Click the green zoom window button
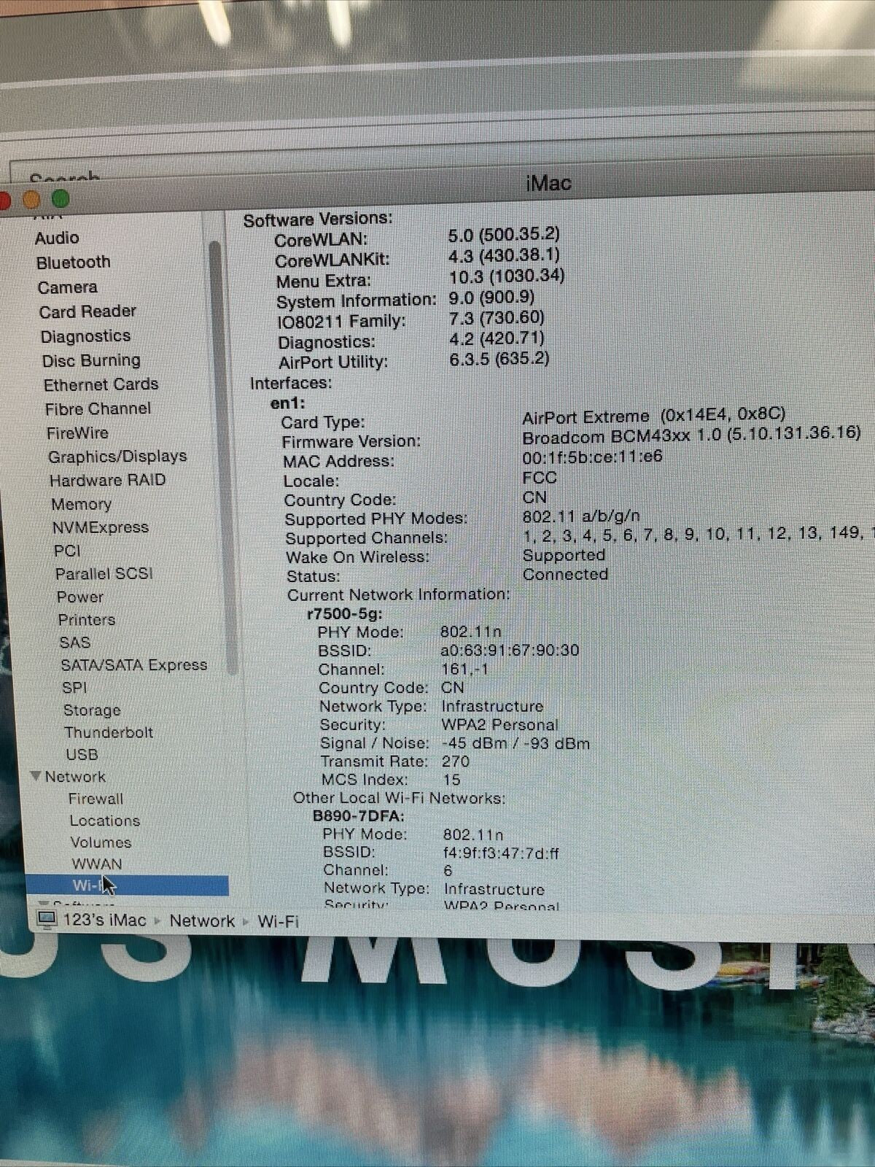Viewport: 875px width, 1167px height. (x=60, y=198)
